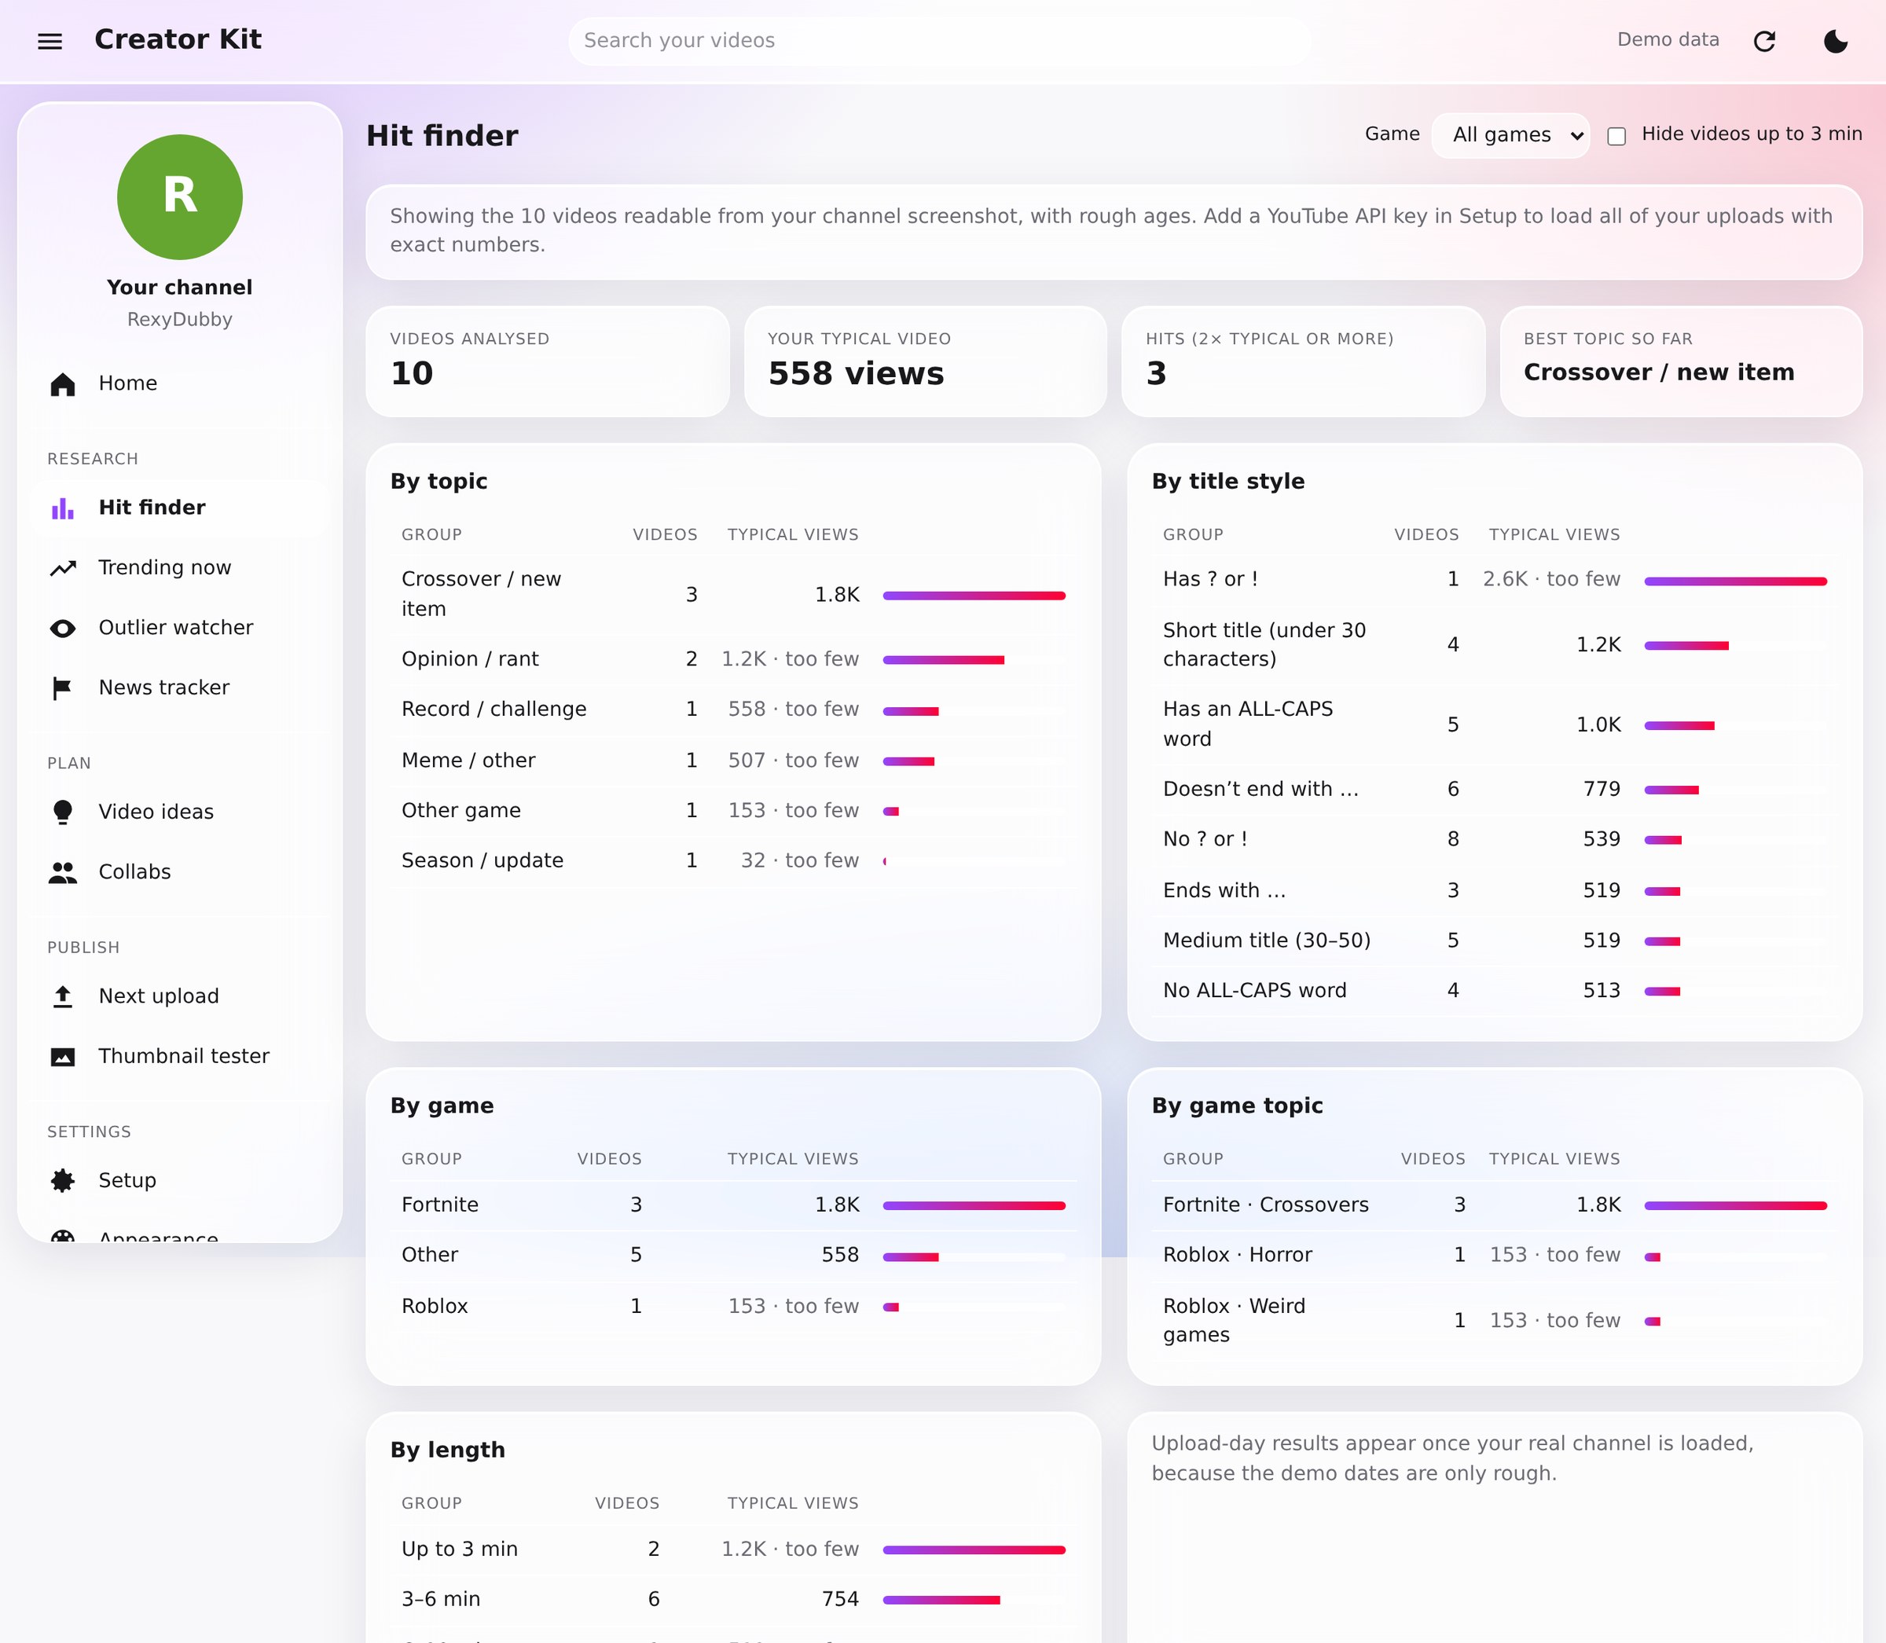Click Short title (under 30 characters)
1886x1643 pixels.
(x=1495, y=644)
